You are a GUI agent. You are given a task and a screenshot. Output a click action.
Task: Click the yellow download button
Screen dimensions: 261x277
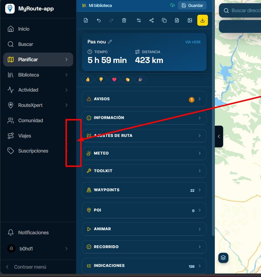pos(202,20)
